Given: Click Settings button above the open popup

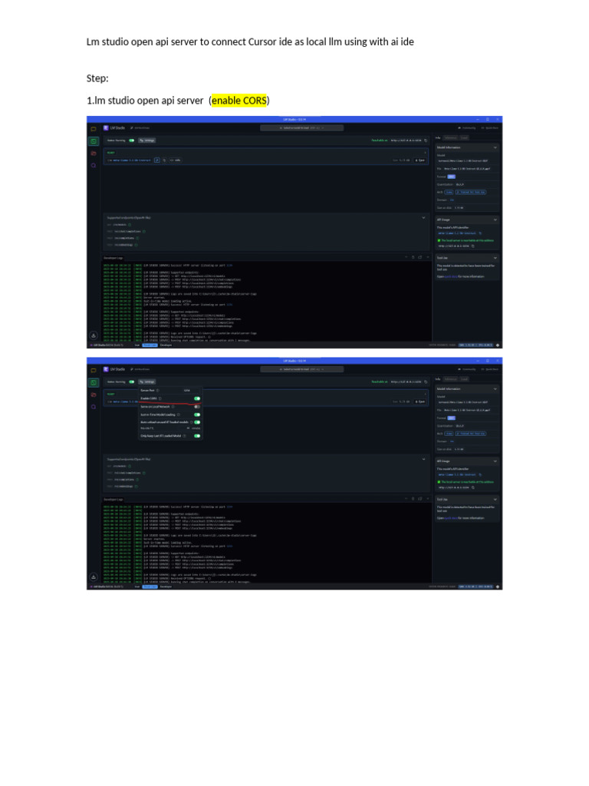Looking at the screenshot, I should point(147,382).
